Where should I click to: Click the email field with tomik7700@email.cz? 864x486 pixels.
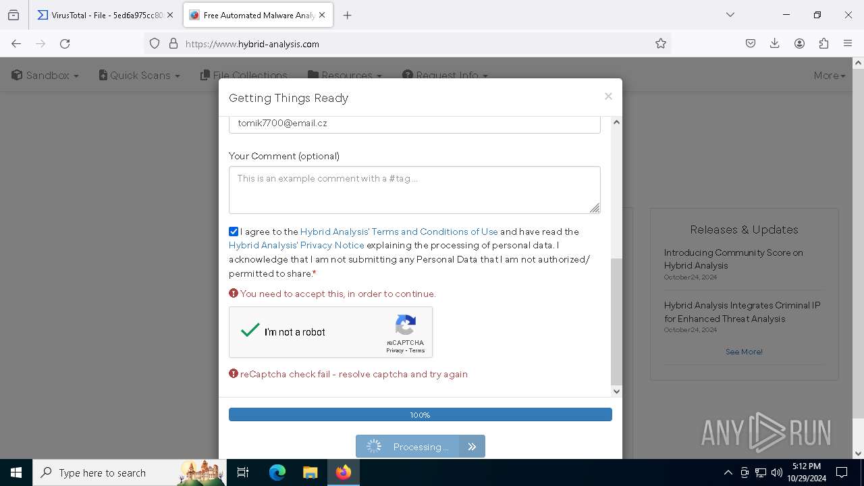click(414, 124)
